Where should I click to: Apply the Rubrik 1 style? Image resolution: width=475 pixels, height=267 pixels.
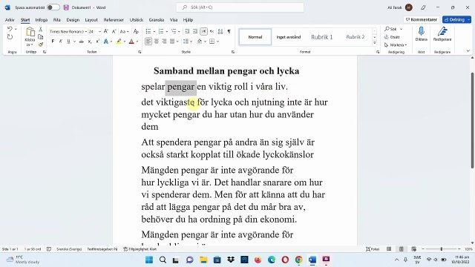click(321, 37)
